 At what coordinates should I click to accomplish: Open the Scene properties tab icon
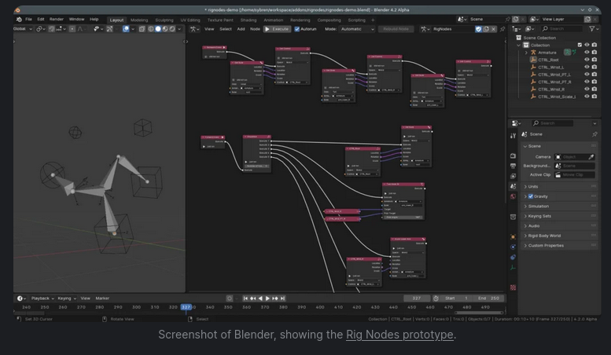513,186
